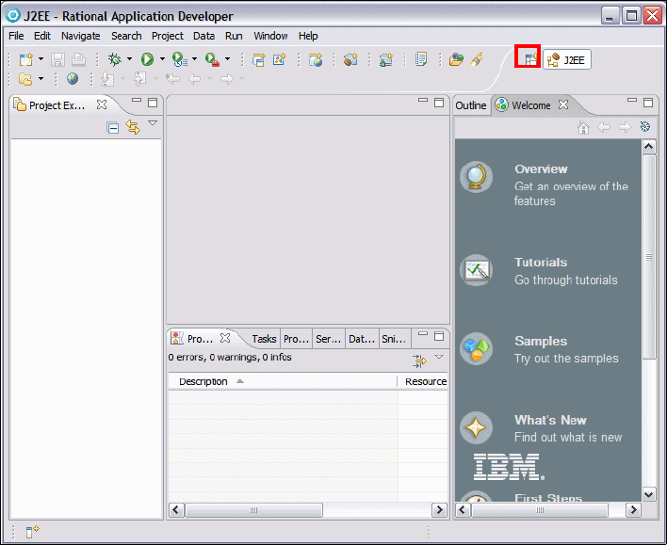The height and width of the screenshot is (545, 667).
Task: Open the External Tools dropdown arrow
Action: [228, 58]
